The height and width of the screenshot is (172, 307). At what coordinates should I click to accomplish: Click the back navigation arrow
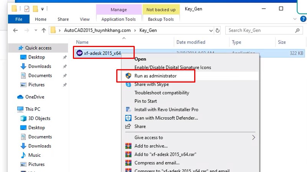pos(16,30)
